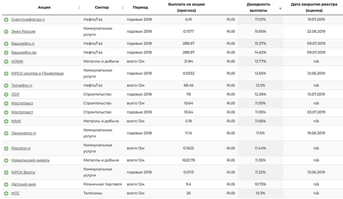Click the Период column header
The height and width of the screenshot is (199, 343).
[140, 7]
